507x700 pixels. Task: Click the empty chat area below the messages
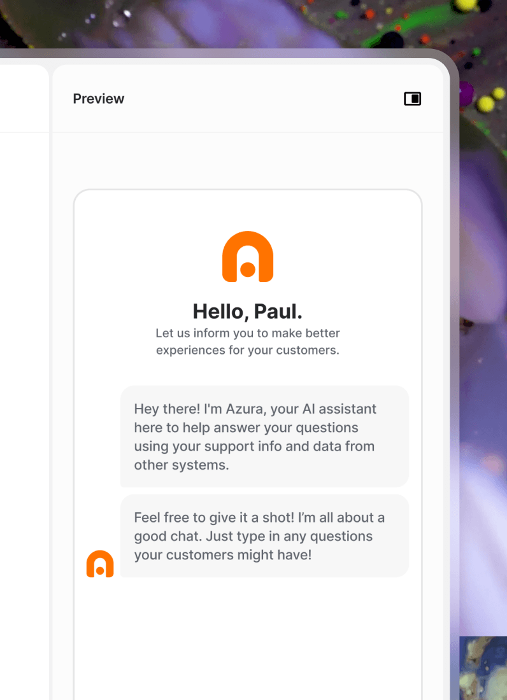tap(248, 638)
